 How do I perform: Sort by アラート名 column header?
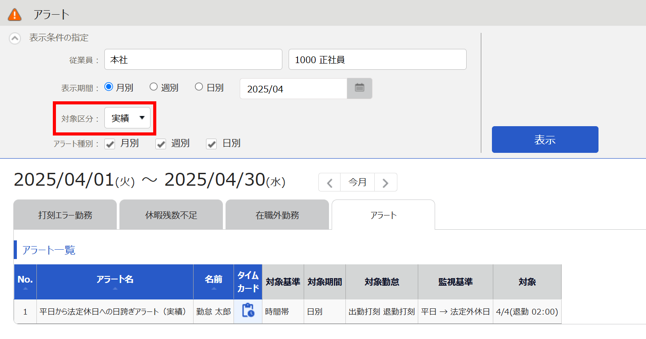point(115,282)
